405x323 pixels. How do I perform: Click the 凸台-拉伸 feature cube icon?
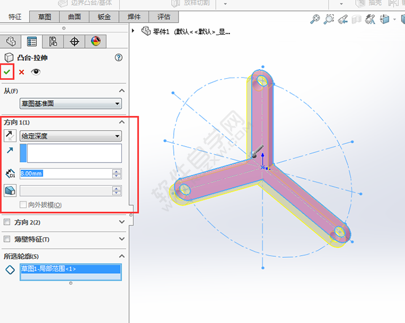pos(9,57)
